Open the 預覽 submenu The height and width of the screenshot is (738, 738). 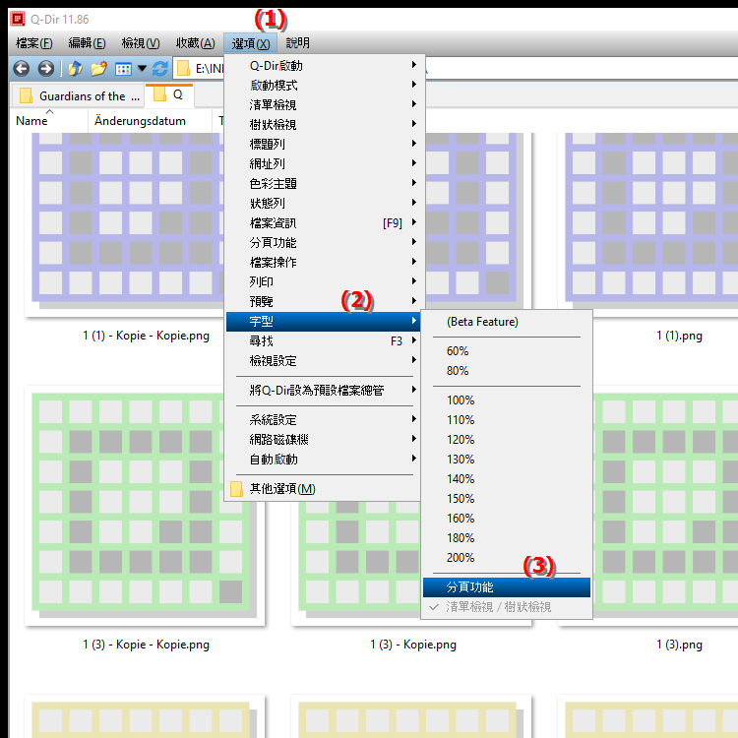tap(325, 302)
